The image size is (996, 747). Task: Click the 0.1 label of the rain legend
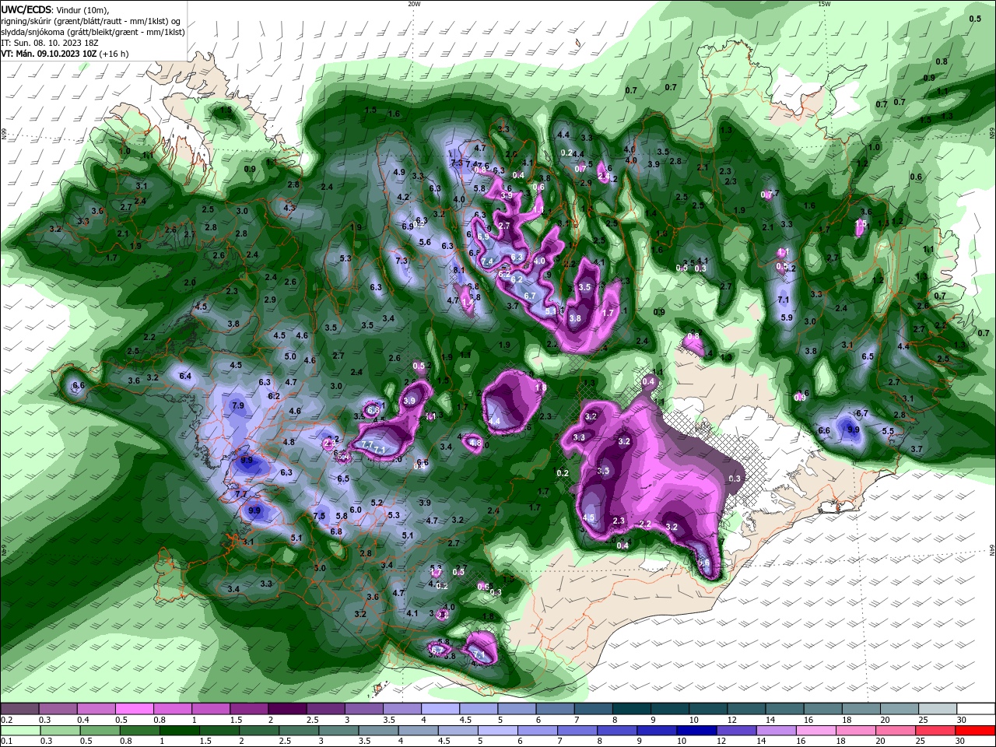pos(7,742)
